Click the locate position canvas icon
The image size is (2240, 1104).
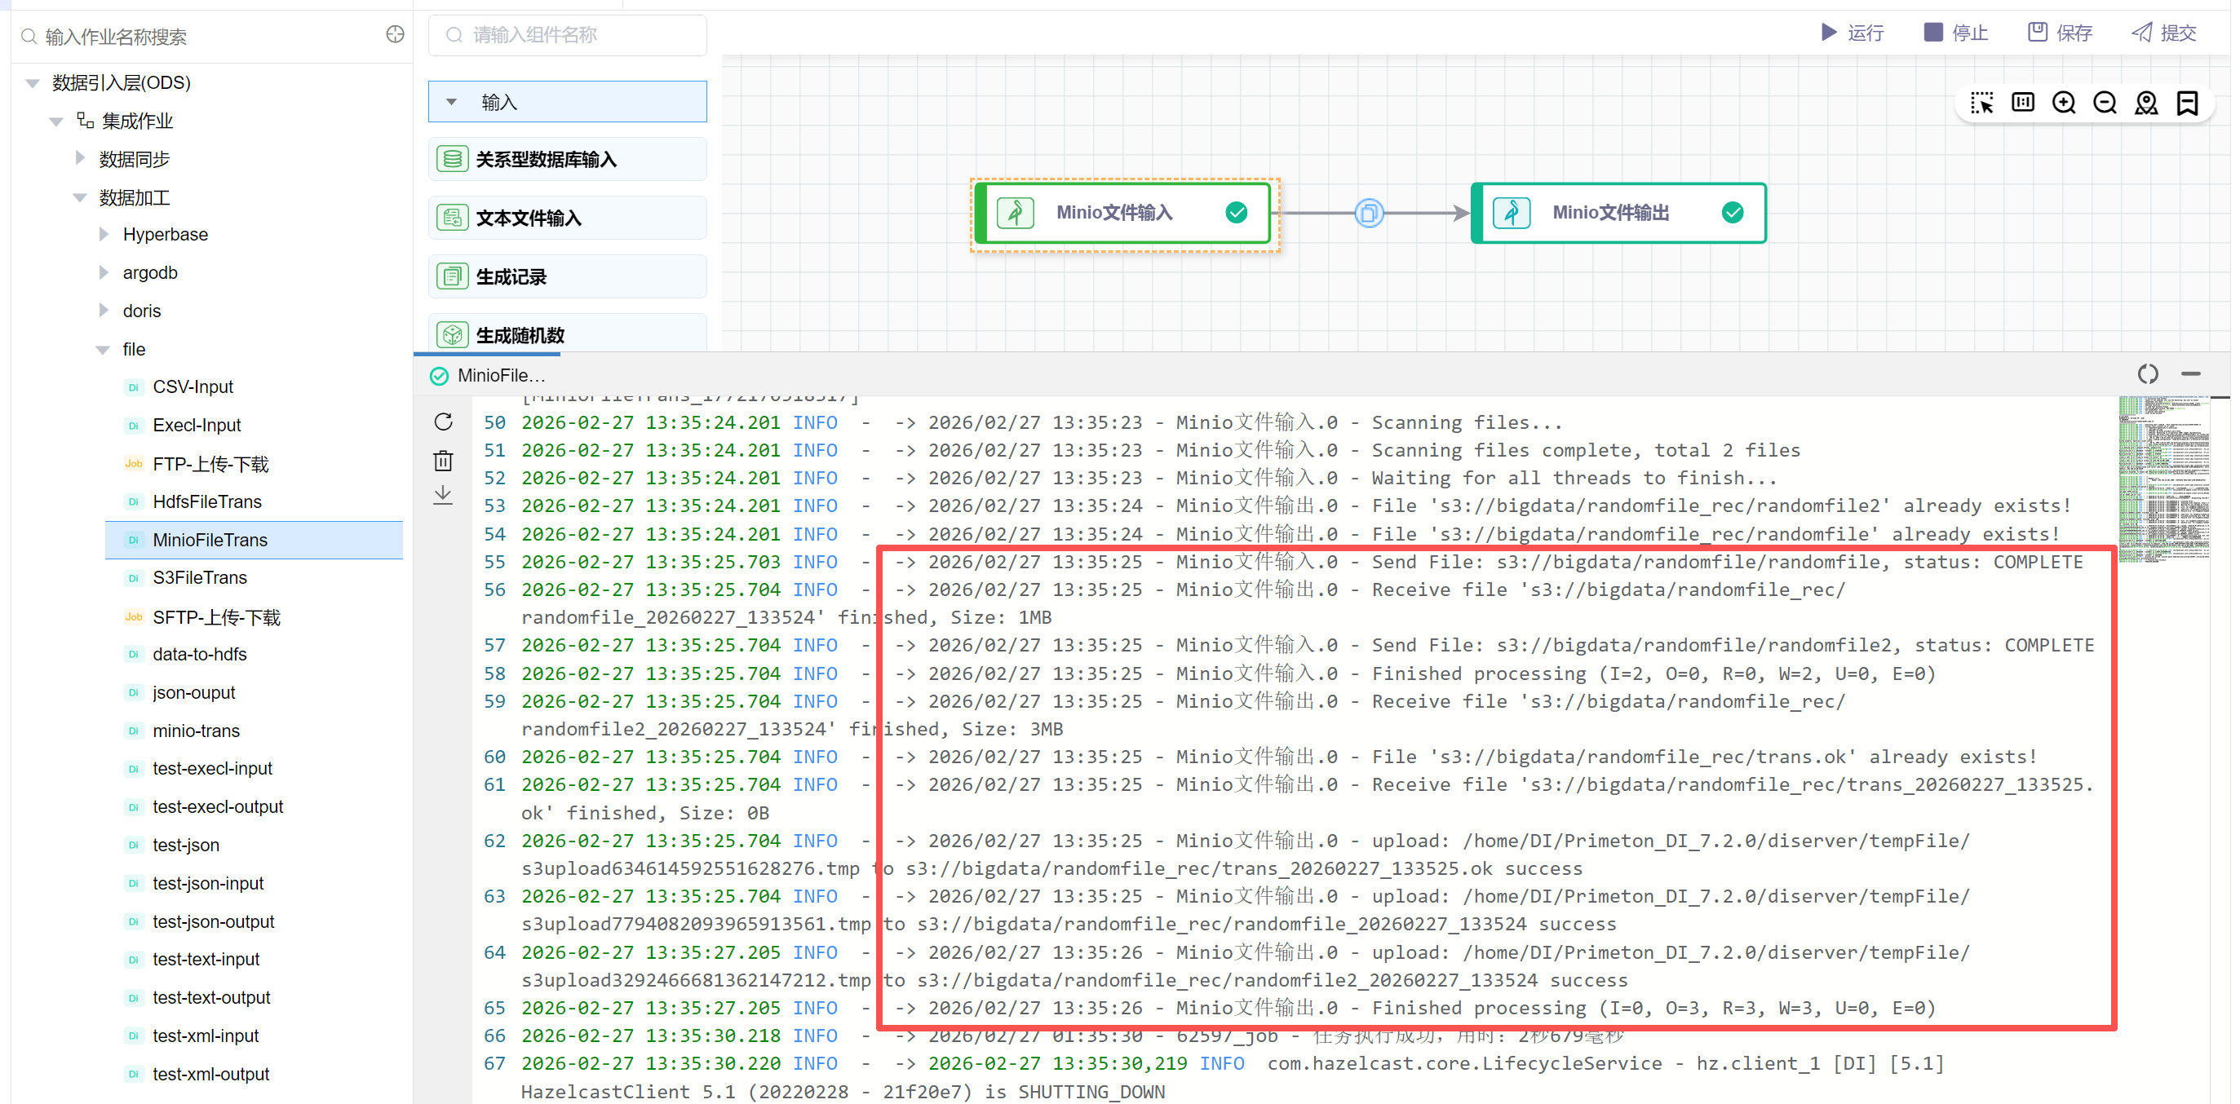click(2146, 103)
